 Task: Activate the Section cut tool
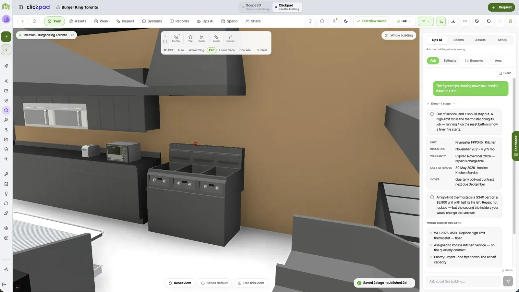[x=202, y=38]
